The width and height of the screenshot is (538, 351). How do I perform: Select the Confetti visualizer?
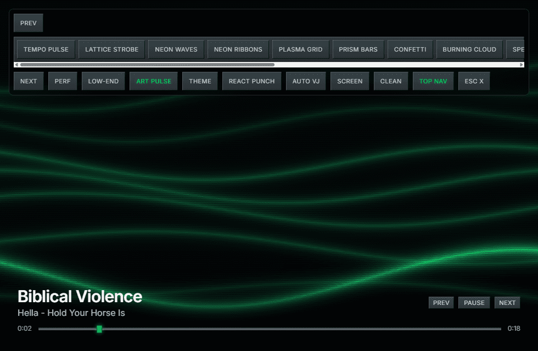[410, 49]
